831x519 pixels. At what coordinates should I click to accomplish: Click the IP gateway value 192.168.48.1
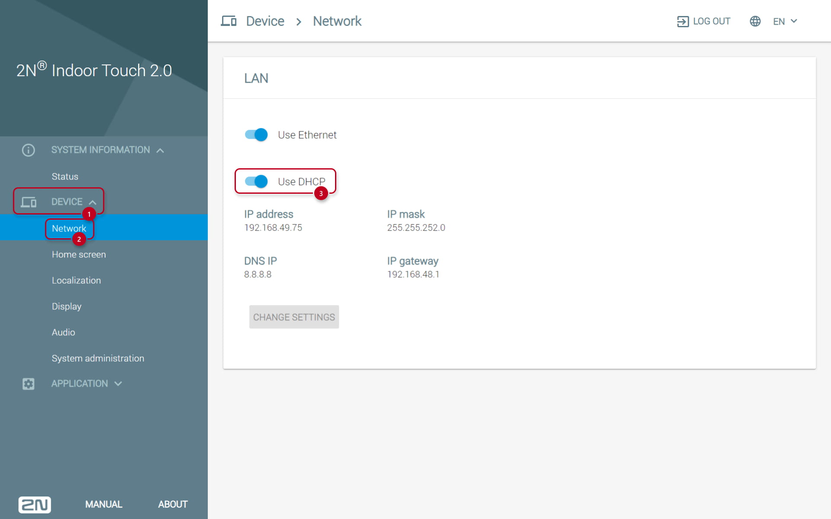(x=413, y=274)
